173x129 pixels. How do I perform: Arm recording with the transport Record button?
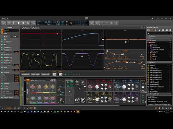click(23, 23)
